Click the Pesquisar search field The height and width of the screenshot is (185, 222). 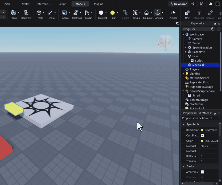(196, 29)
